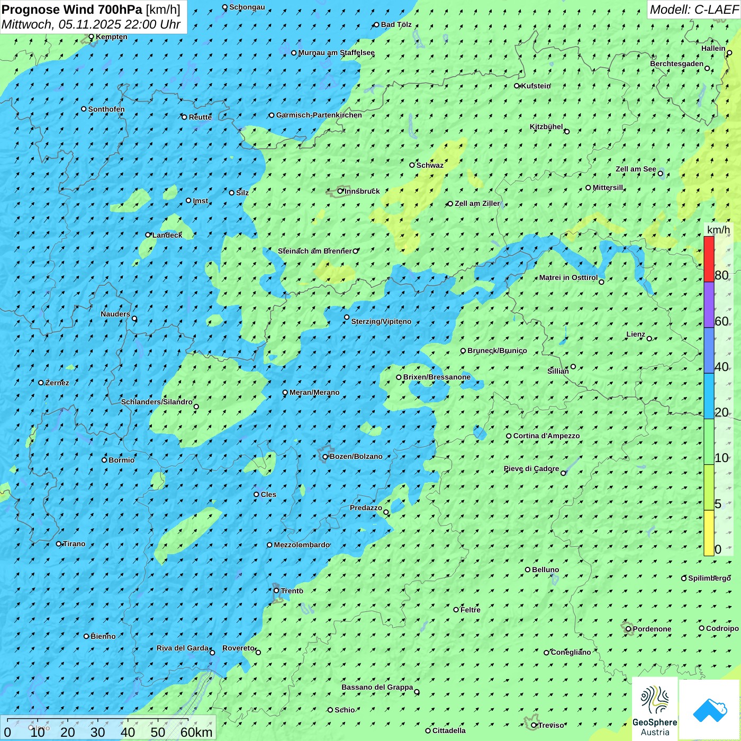
Task: Click the forecast date and time text
Action: [x=91, y=24]
